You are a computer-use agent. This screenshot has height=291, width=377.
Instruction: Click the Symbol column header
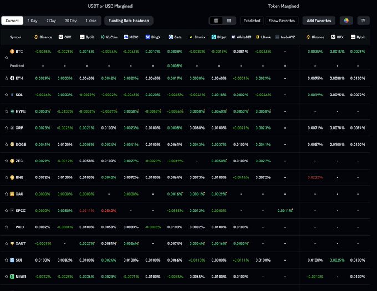tap(16, 37)
